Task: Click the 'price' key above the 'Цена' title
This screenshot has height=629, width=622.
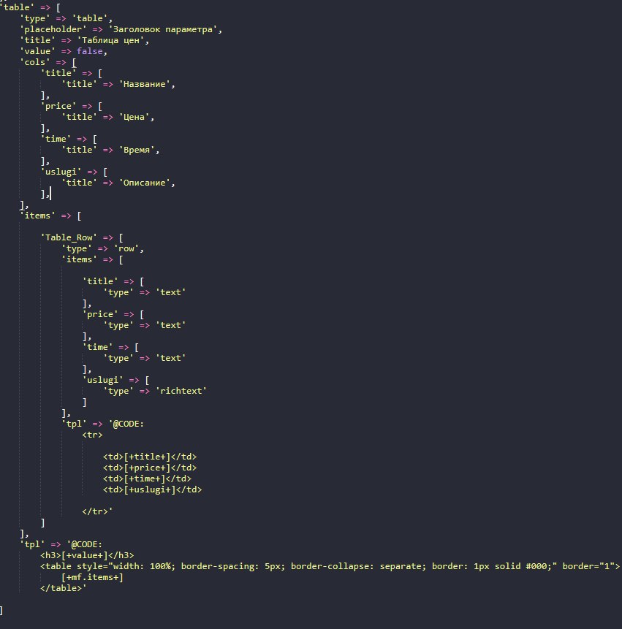Action: pyautogui.click(x=58, y=106)
